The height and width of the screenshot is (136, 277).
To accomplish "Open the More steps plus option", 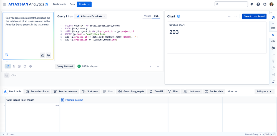I will pos(232,91).
